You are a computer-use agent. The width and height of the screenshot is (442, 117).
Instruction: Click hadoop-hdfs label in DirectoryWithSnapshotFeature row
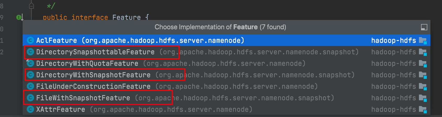[394, 75]
